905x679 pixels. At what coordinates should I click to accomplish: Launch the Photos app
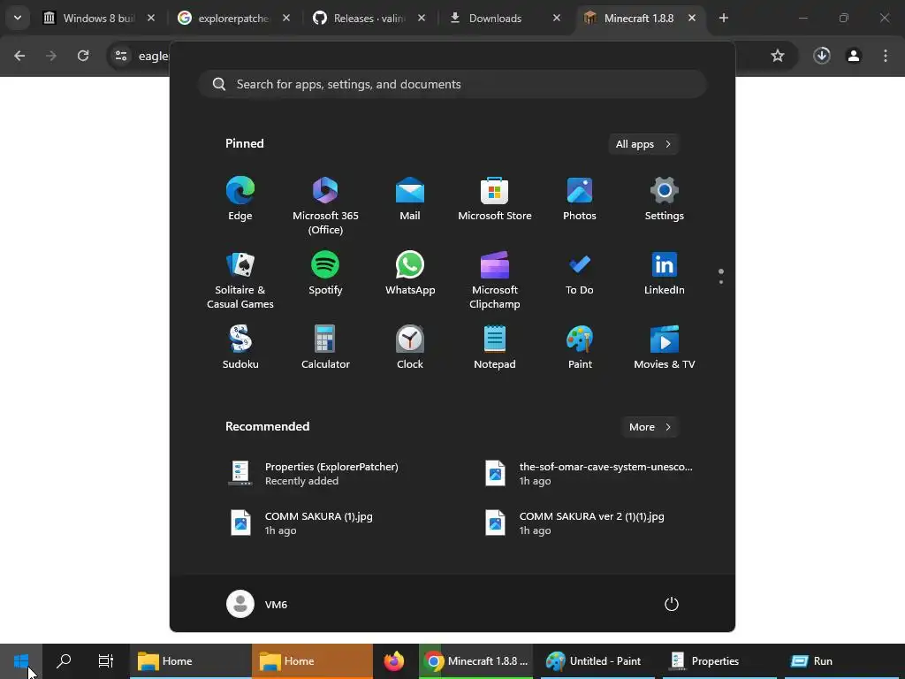[580, 199]
